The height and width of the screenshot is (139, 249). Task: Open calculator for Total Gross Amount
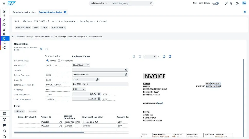(x=99, y=99)
